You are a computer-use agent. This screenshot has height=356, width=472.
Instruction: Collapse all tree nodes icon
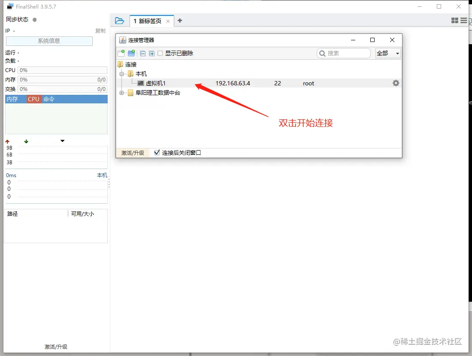(143, 54)
